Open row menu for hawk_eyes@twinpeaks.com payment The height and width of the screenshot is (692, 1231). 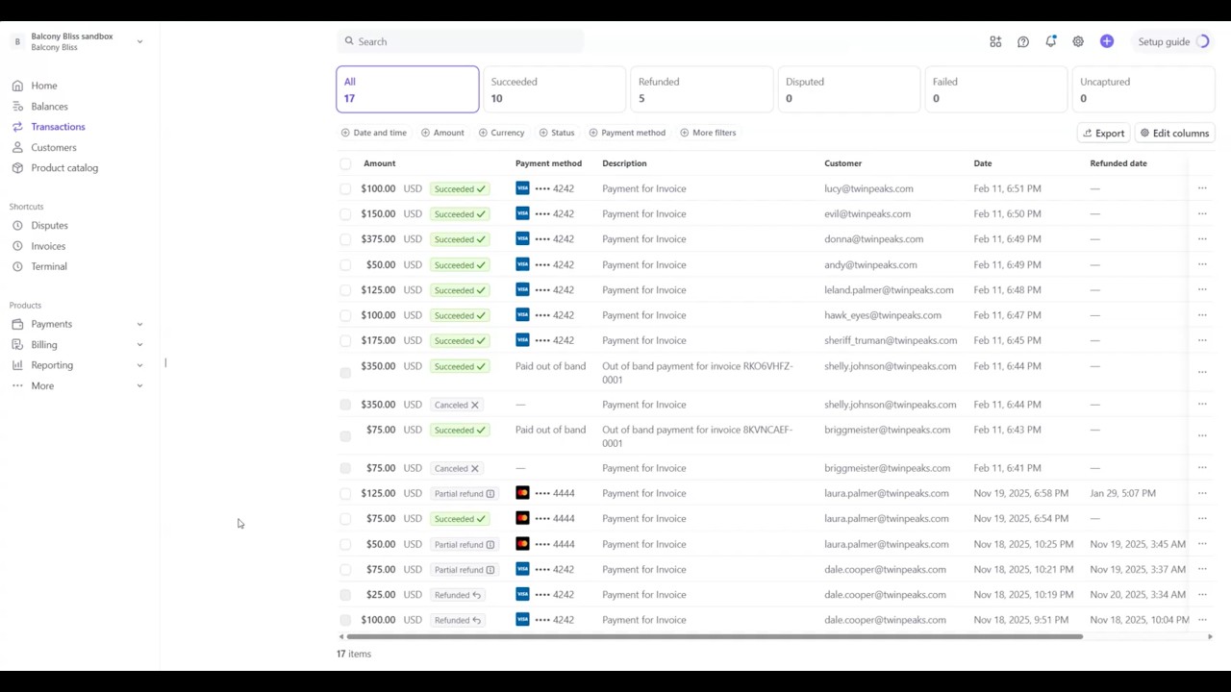(x=1202, y=315)
